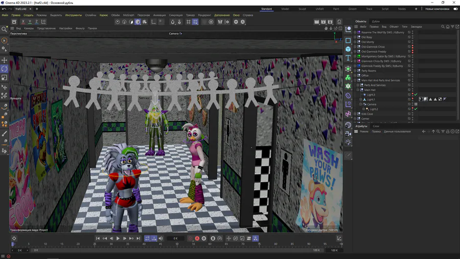Click the green Cloner icon
This screenshot has width=460, height=259.
(x=348, y=77)
